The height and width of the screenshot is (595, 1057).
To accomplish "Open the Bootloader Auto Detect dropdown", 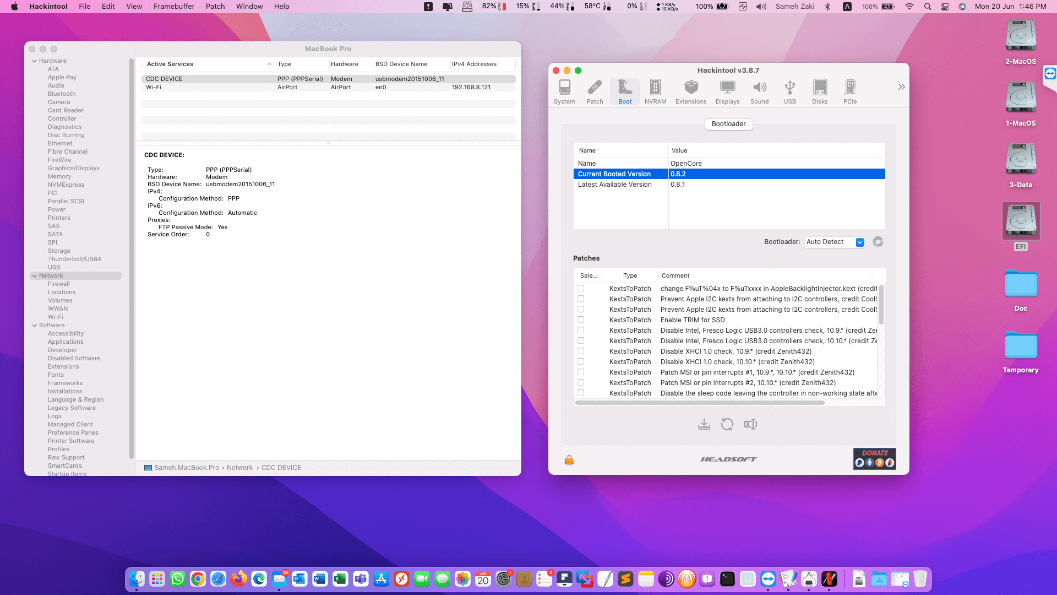I will (835, 242).
